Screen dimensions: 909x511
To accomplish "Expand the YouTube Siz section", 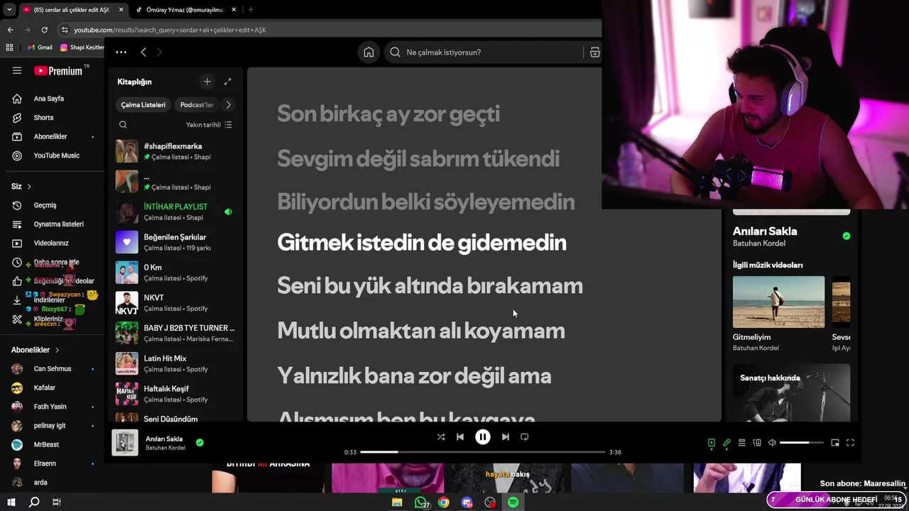I will 21,186.
